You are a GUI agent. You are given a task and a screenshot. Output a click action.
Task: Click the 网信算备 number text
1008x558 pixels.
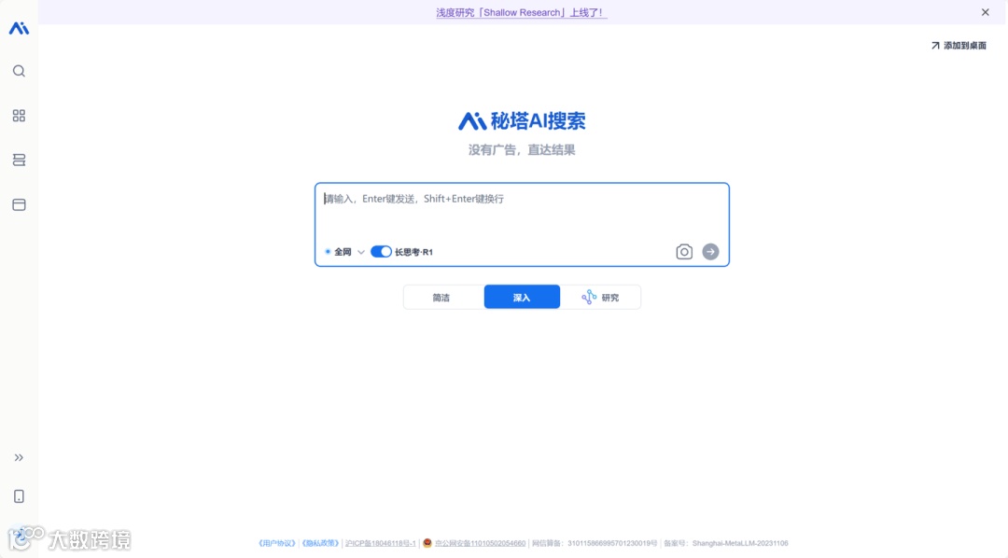click(x=595, y=543)
